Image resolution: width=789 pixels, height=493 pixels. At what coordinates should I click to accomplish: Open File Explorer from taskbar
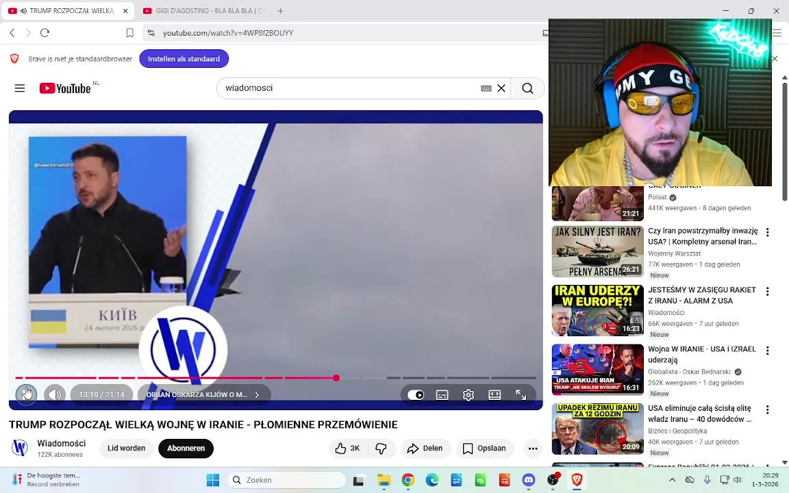[x=384, y=480]
